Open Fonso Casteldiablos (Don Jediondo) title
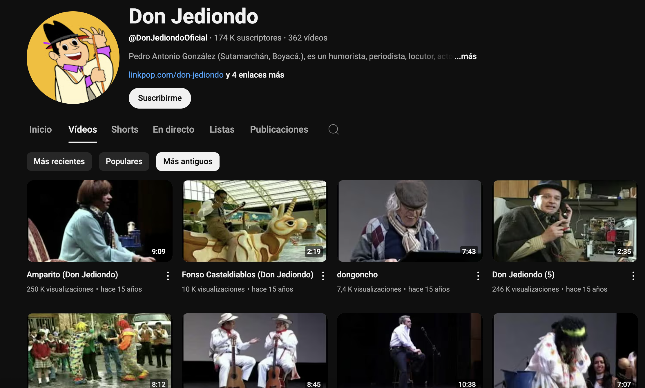Viewport: 645px width, 388px height. [248, 274]
